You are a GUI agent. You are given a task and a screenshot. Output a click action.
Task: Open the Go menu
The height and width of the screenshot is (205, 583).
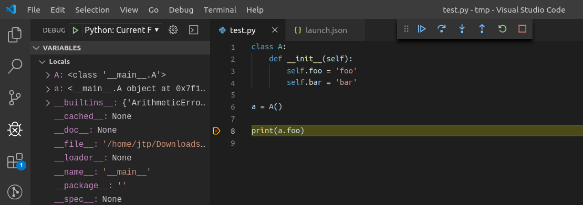coord(153,9)
